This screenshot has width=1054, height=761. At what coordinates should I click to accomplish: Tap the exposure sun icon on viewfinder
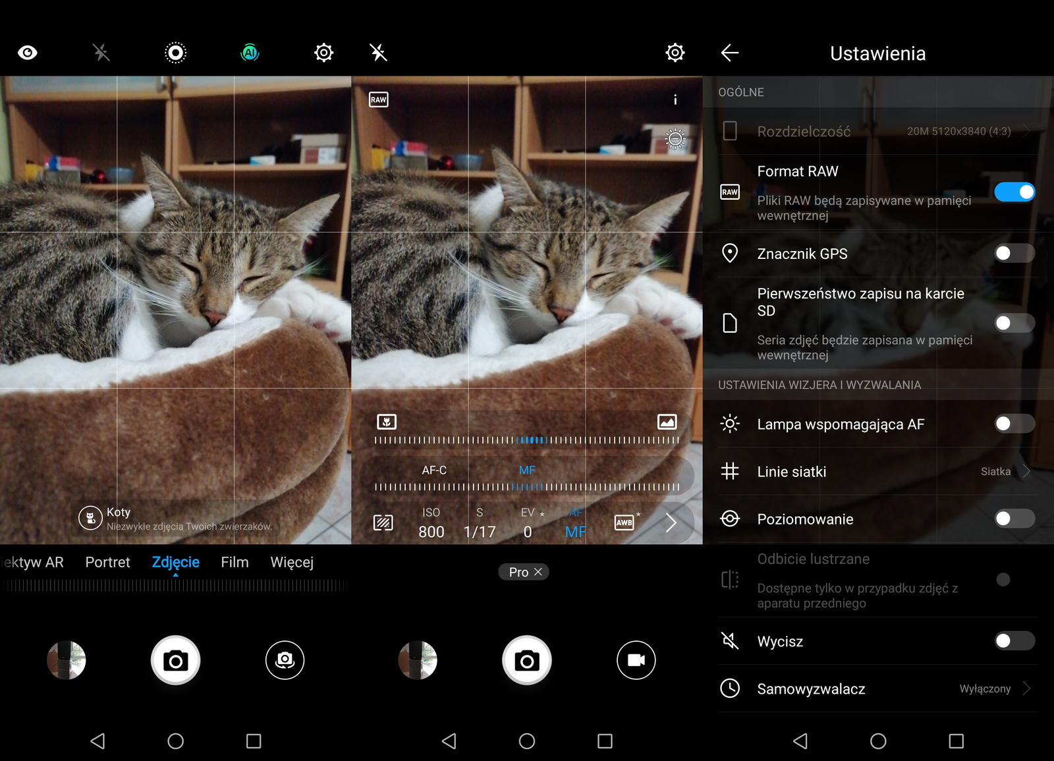click(675, 139)
